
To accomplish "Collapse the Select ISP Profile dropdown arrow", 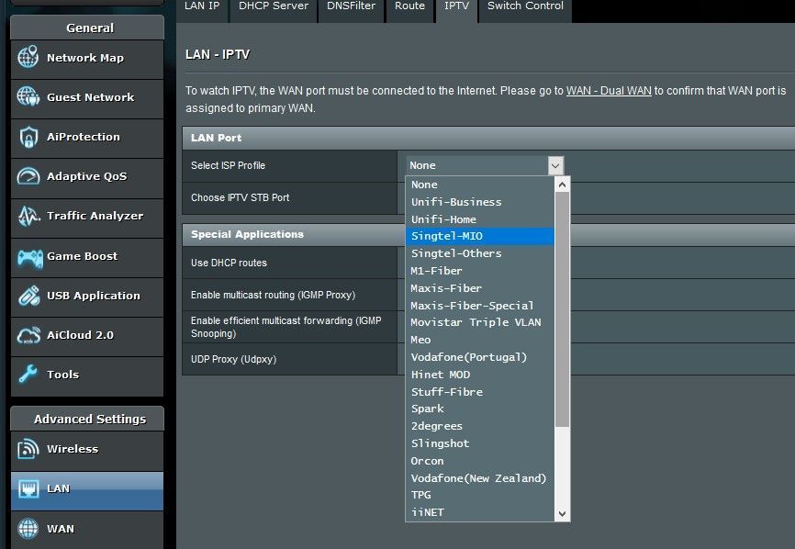I will (x=554, y=165).
